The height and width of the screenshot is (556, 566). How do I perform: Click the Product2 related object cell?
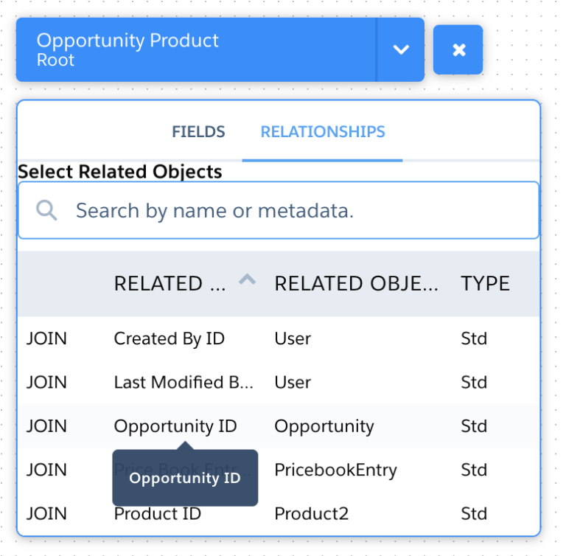[311, 513]
